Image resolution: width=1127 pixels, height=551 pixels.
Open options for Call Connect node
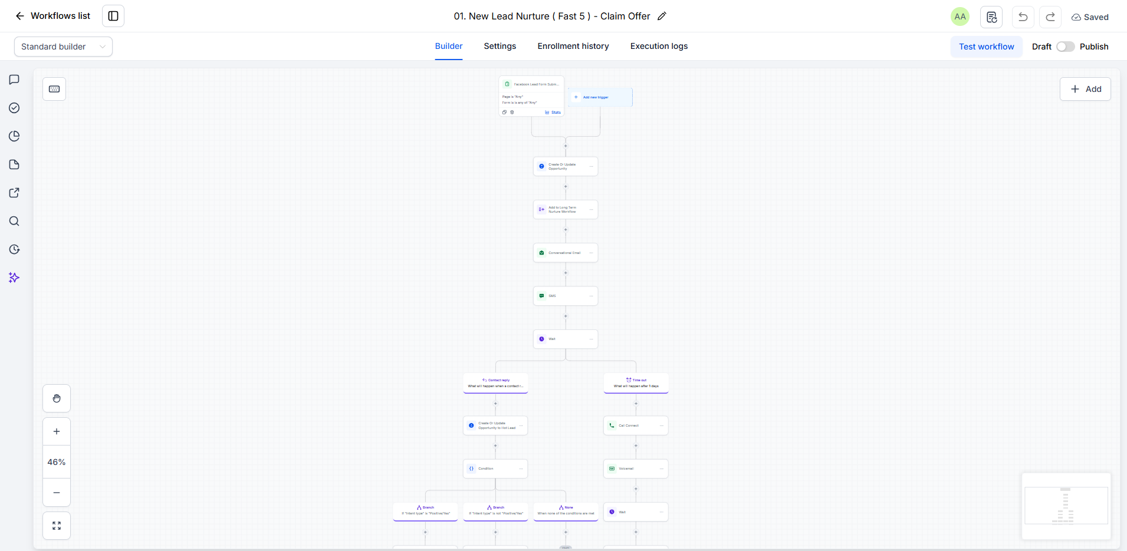(x=662, y=425)
